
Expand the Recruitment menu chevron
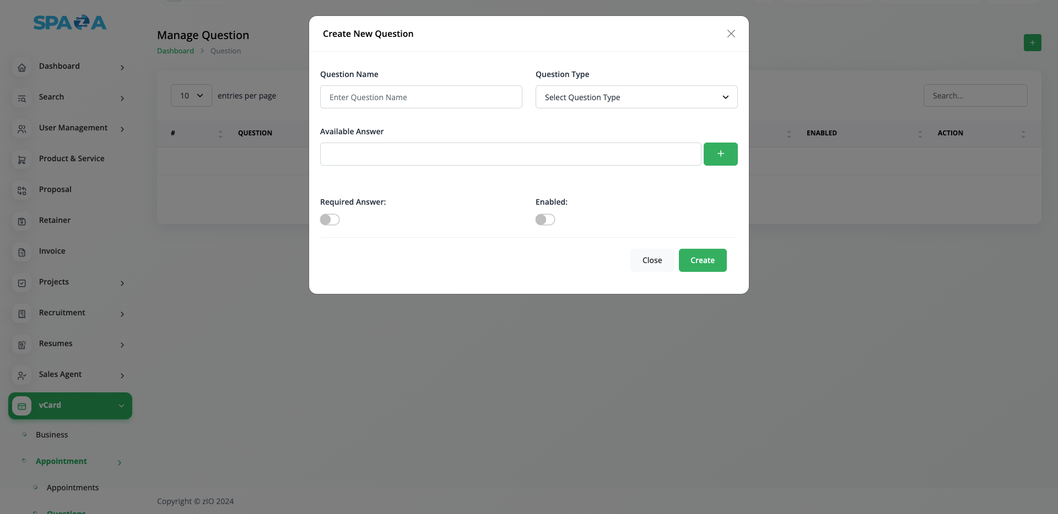point(122,314)
